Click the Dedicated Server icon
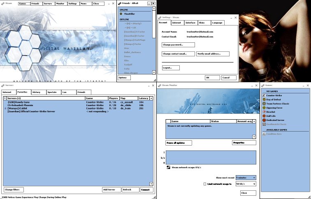The width and height of the screenshot is (311, 199). click(264, 120)
